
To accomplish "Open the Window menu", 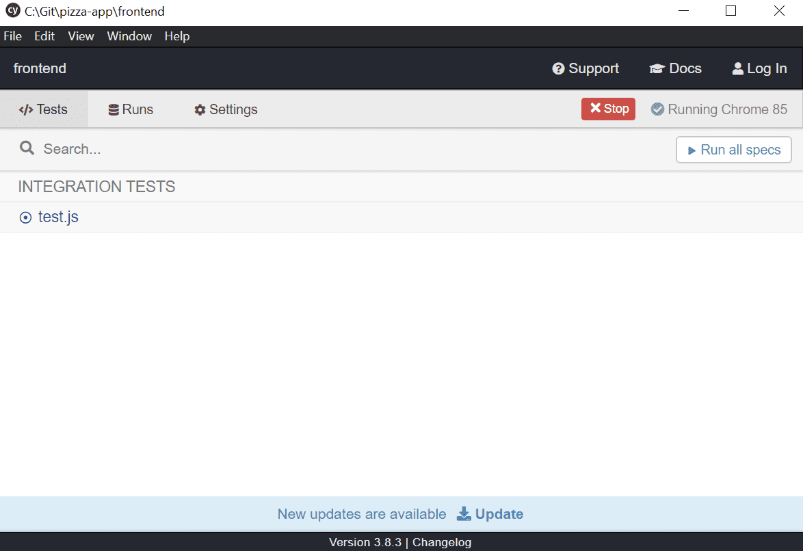I will click(x=129, y=36).
